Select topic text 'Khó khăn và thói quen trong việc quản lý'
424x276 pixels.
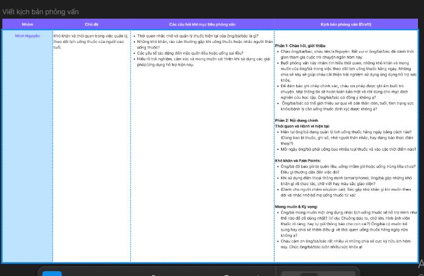[x=91, y=42]
